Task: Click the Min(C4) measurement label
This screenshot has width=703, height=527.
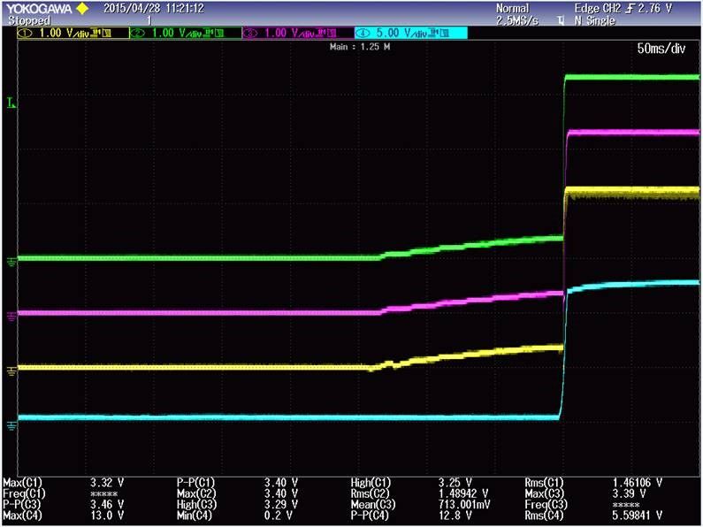Action: coord(195,516)
